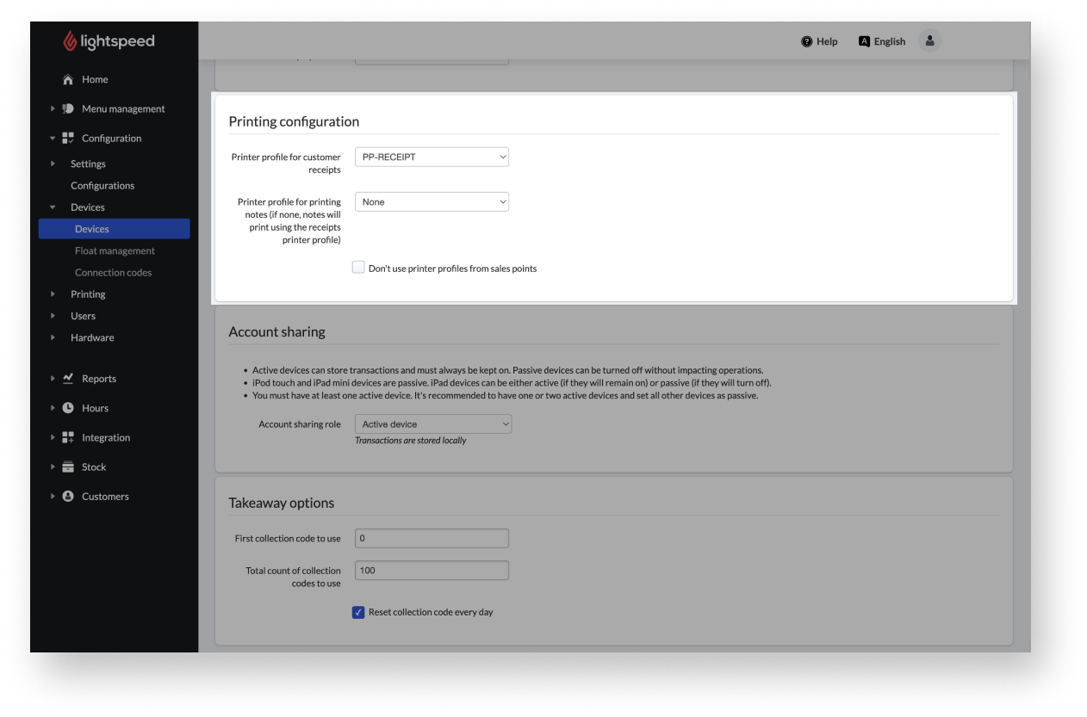Open Connection codes page
The width and height of the screenshot is (1087, 717).
click(113, 273)
